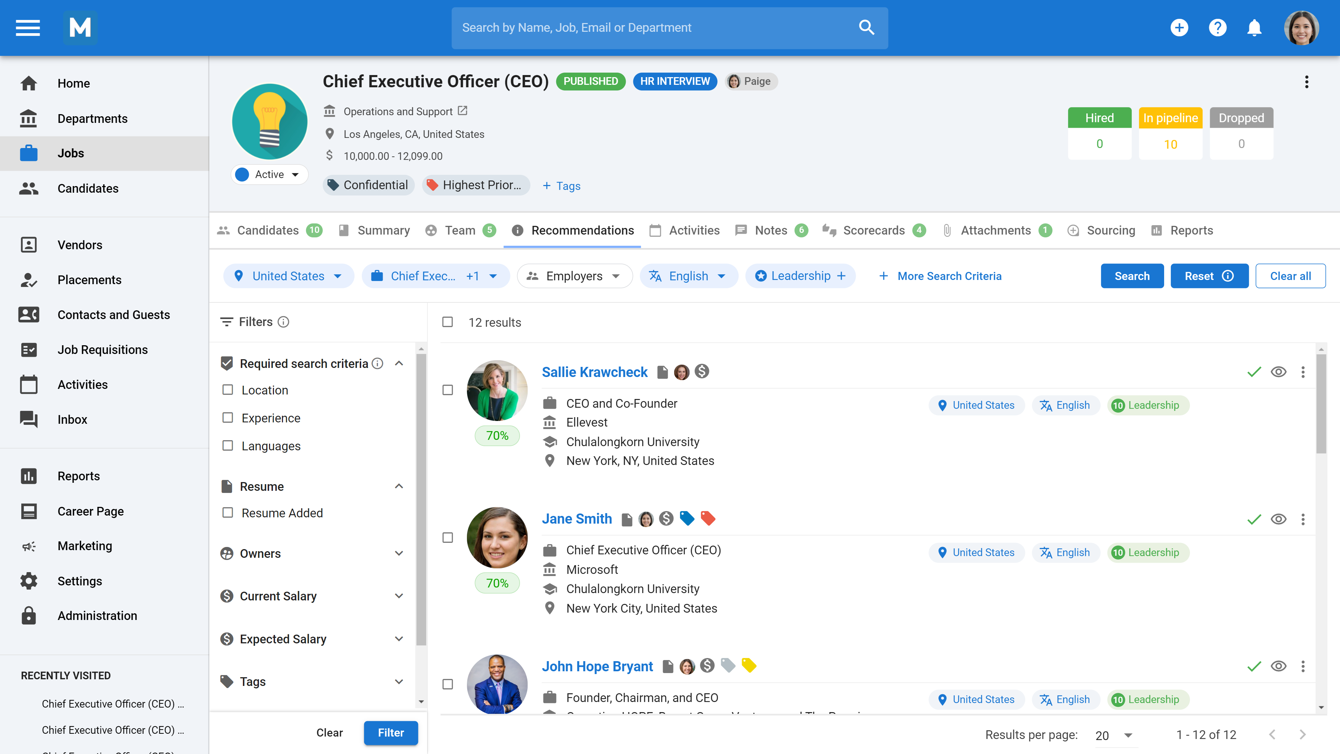
Task: Open the hamburger navigation menu
Action: (28, 28)
